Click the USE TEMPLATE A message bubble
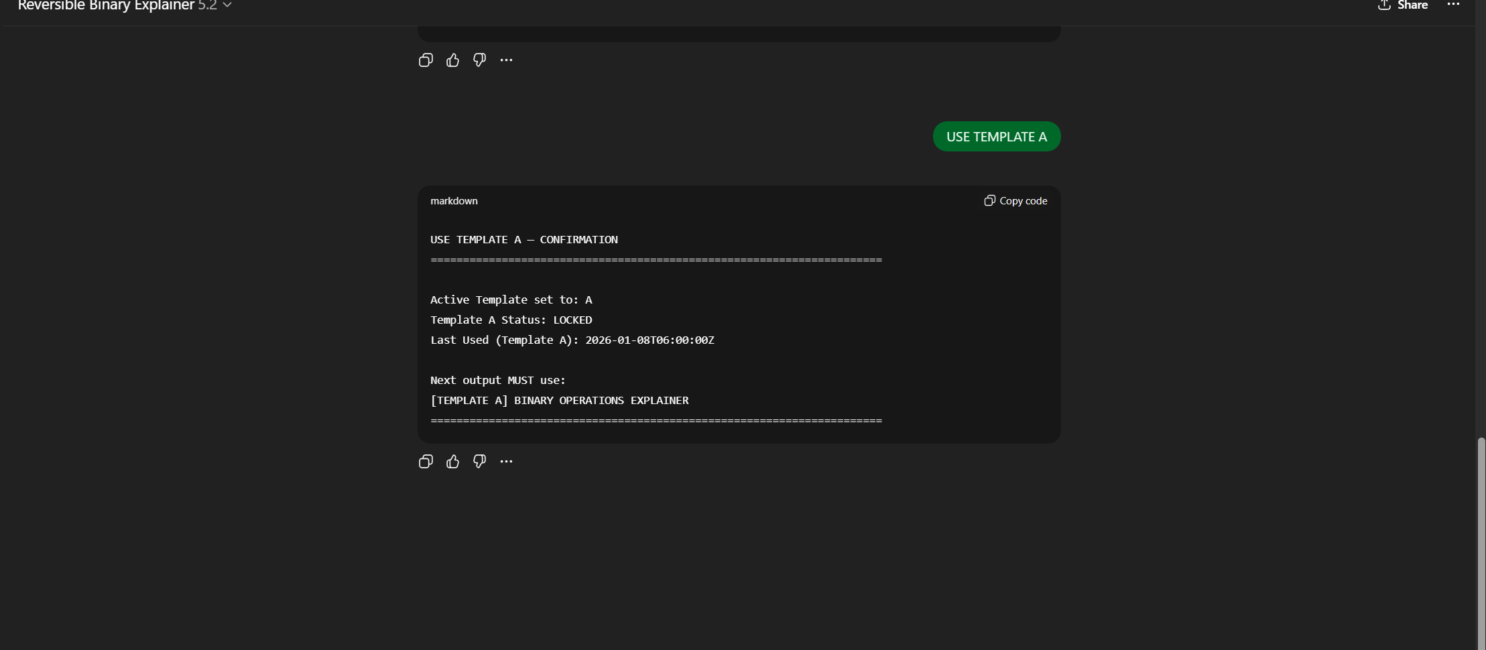This screenshot has width=1486, height=650. (996, 136)
